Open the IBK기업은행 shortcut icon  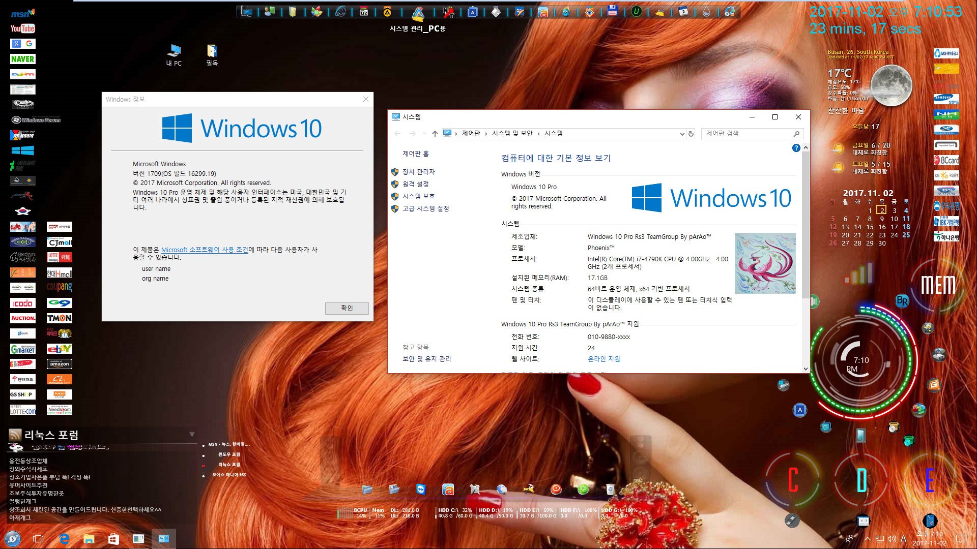(x=946, y=222)
